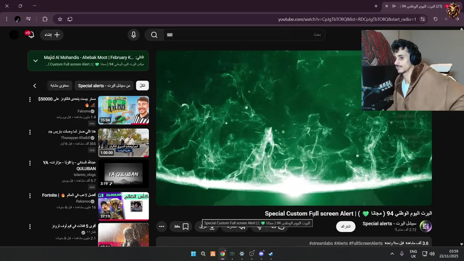
Task: Open the 1:00:00 Paris video thumbnail
Action: tap(123, 143)
